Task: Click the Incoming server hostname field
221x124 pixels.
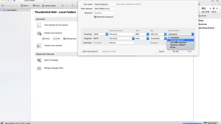Action: pos(122,34)
